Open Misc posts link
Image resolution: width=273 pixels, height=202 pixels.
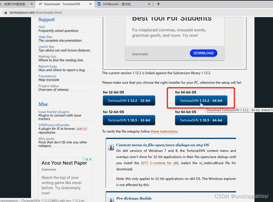pyautogui.click(x=46, y=138)
